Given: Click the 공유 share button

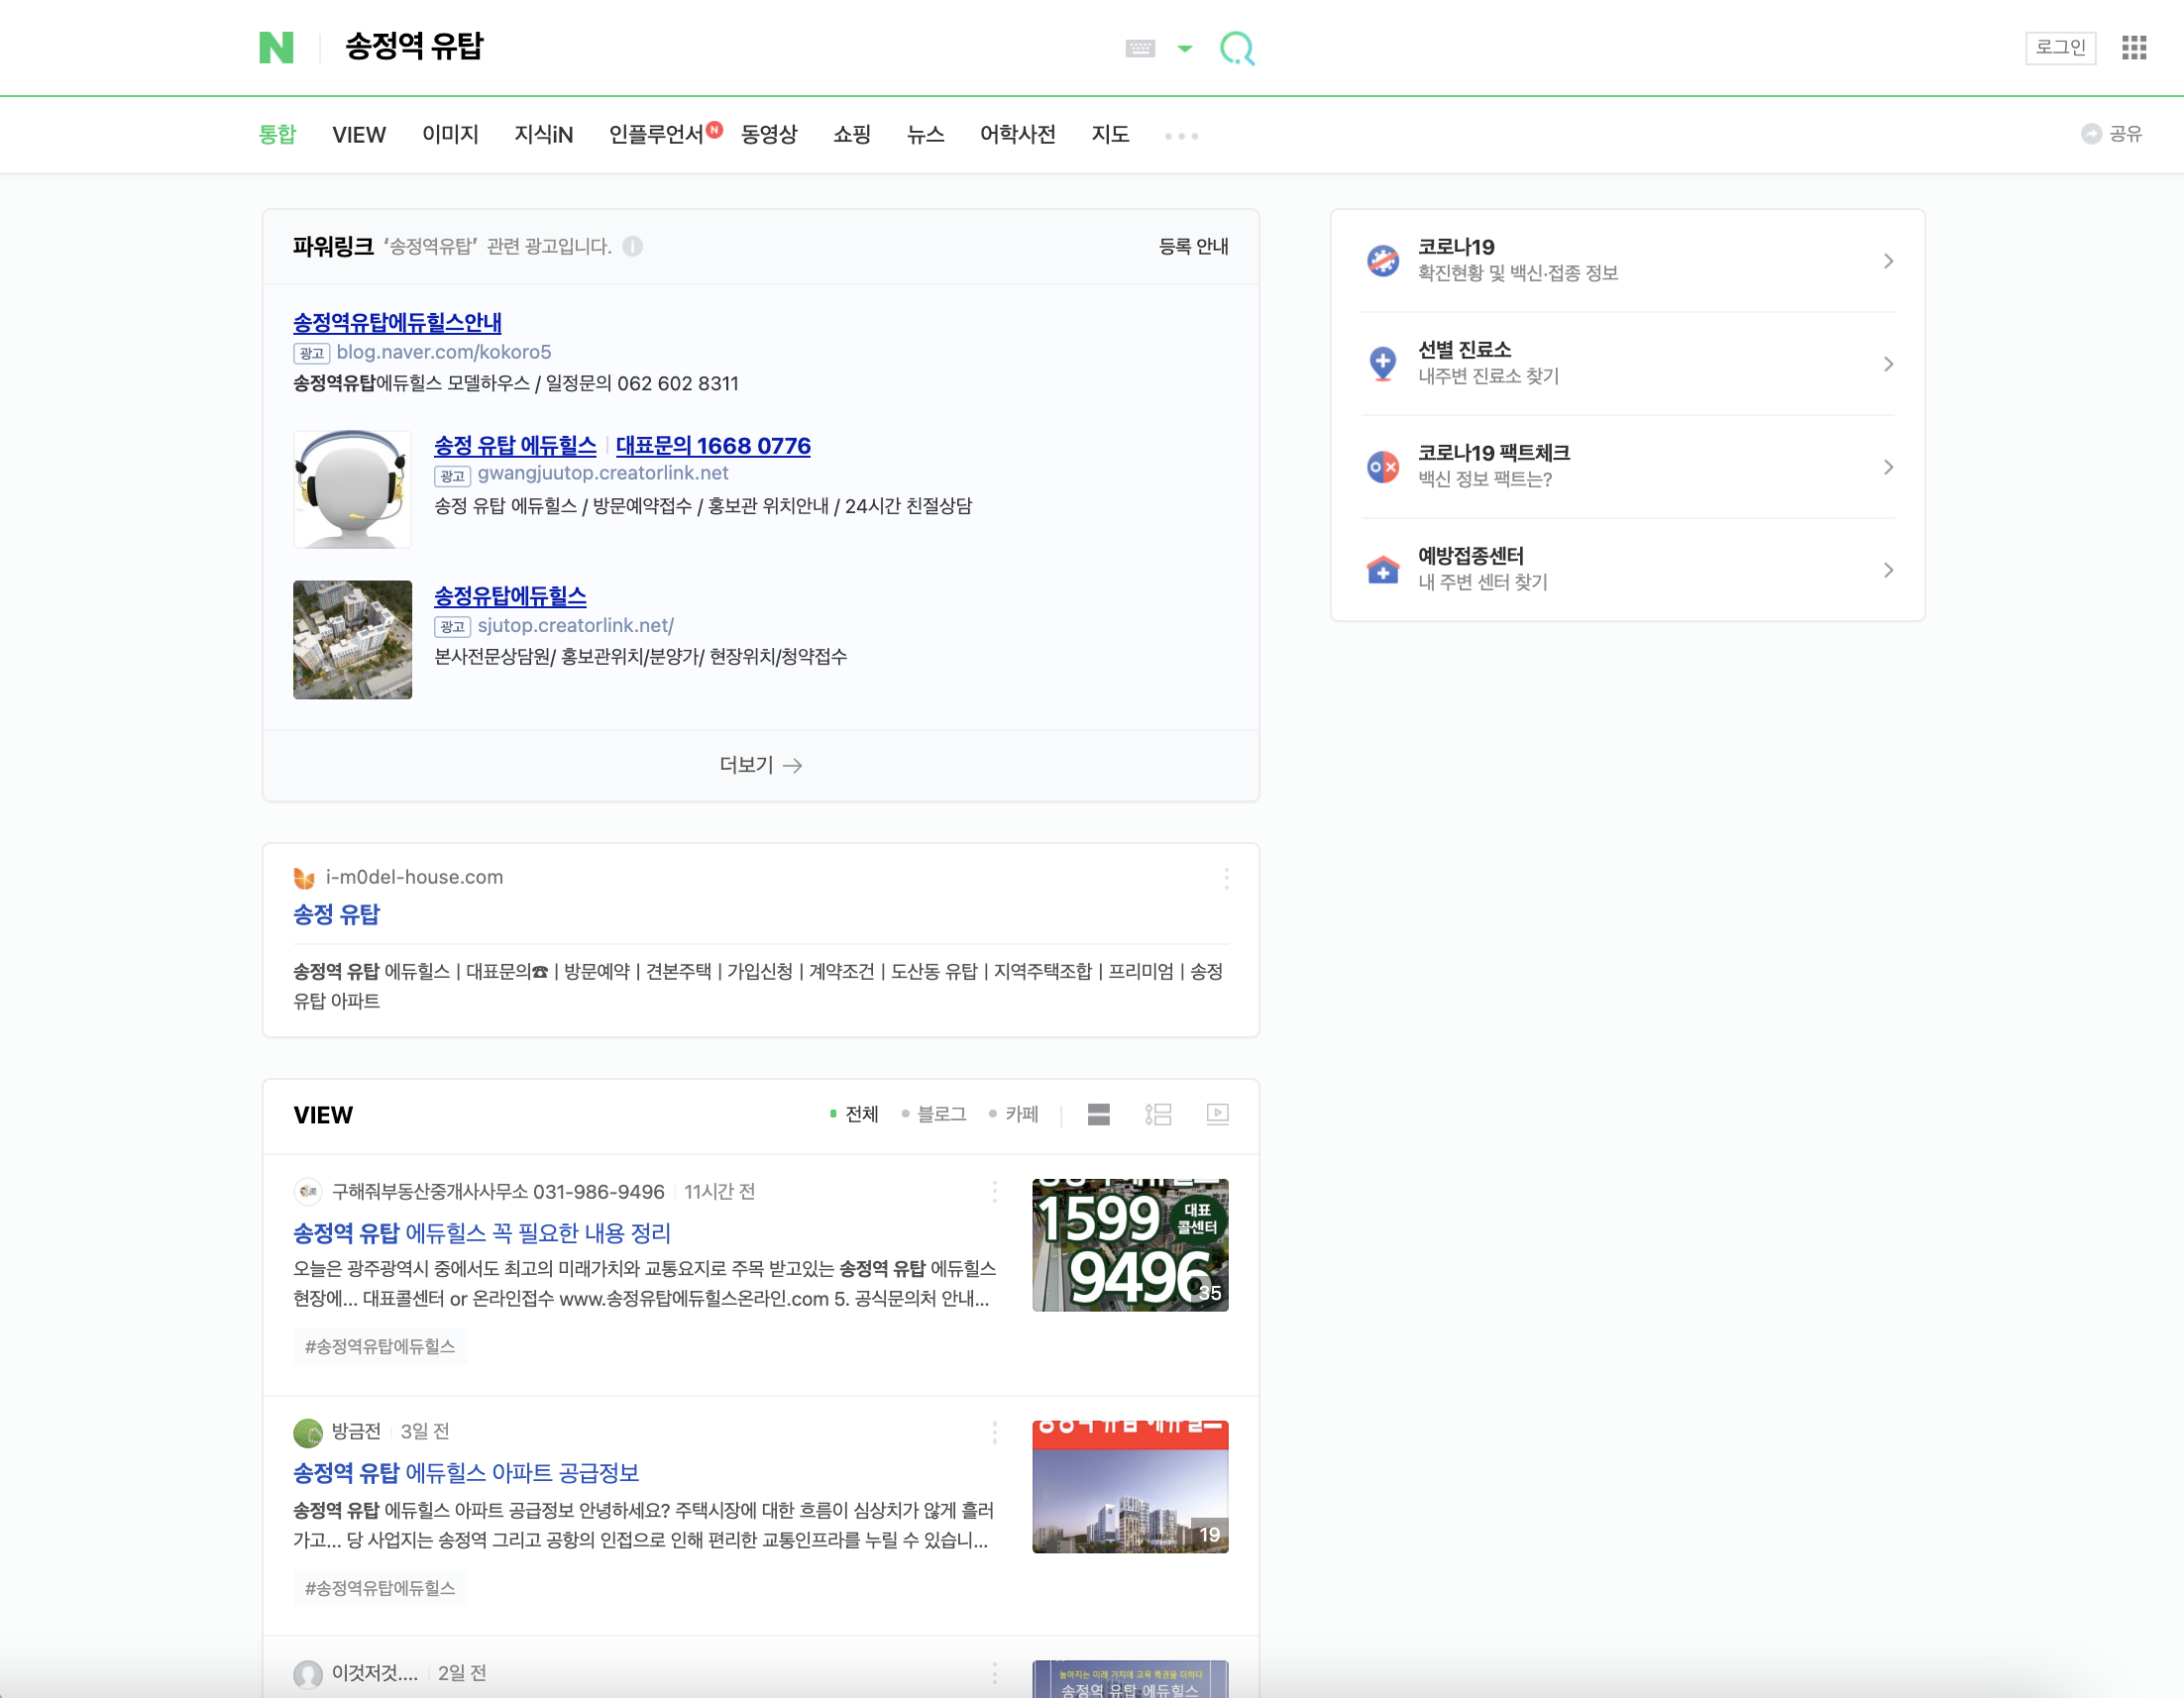Looking at the screenshot, I should pyautogui.click(x=2111, y=134).
